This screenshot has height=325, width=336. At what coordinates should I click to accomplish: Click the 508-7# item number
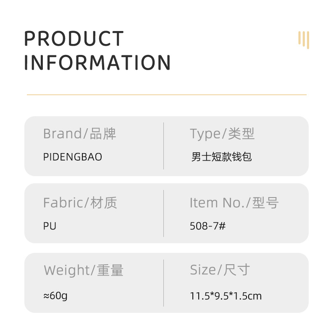(x=207, y=226)
